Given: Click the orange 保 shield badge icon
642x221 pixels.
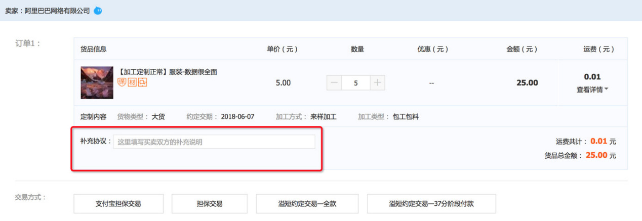Looking at the screenshot, I should click(x=122, y=82).
